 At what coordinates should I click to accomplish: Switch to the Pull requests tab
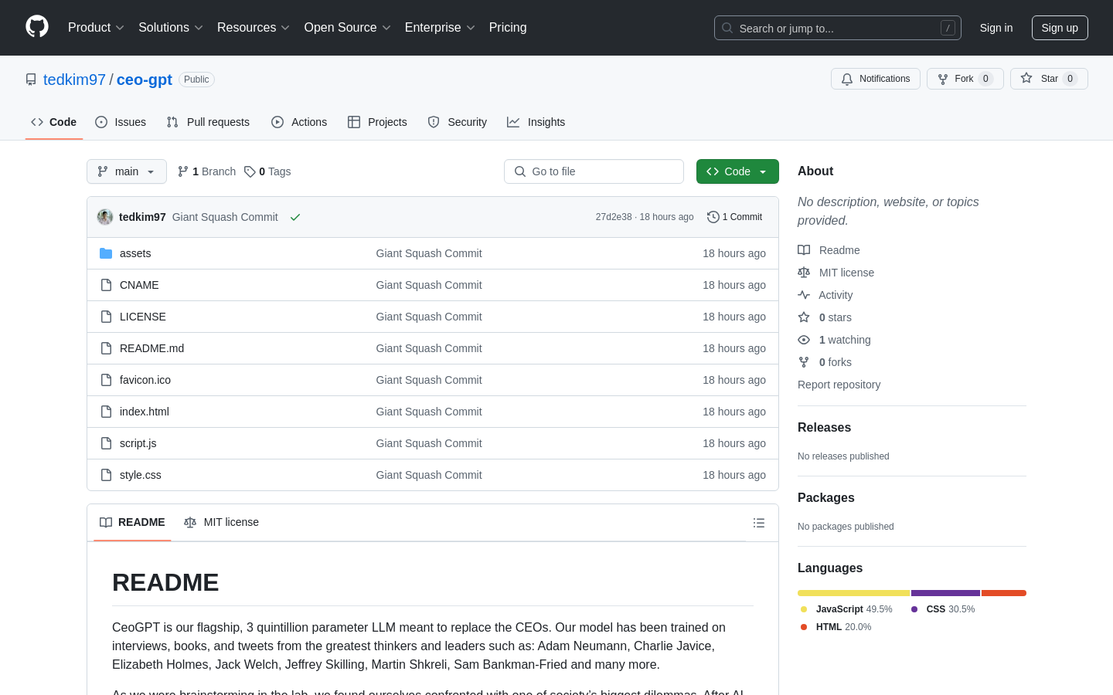coord(208,122)
